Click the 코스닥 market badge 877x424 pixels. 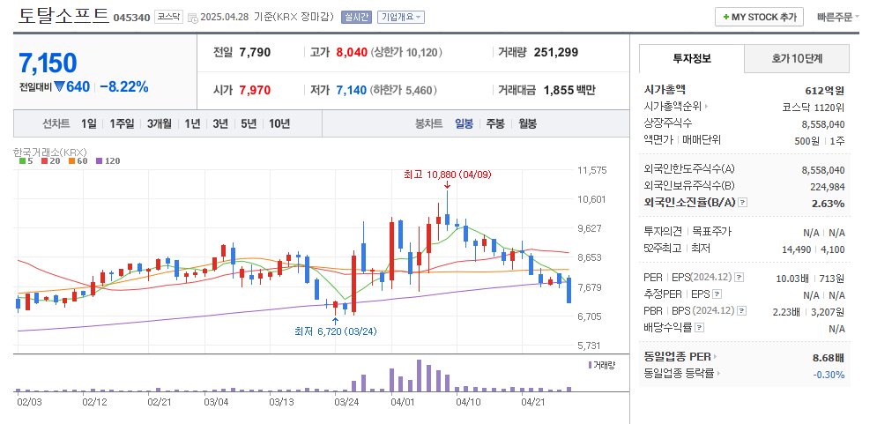coord(168,17)
